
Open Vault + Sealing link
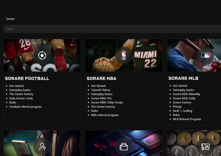[182, 111]
